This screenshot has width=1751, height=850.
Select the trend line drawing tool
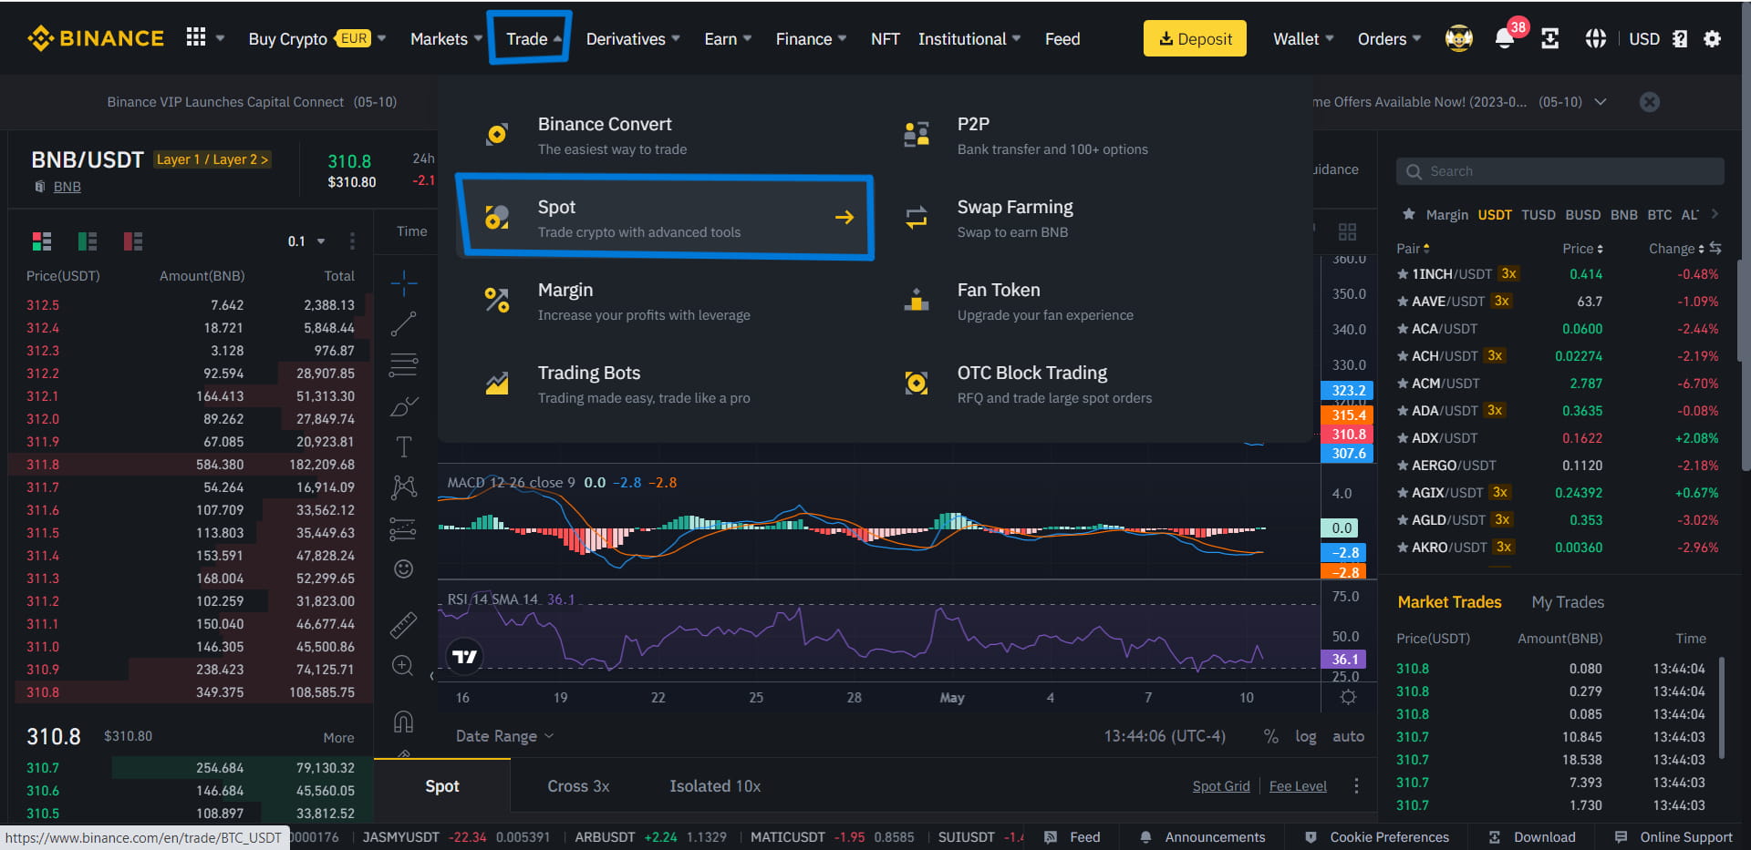click(403, 324)
